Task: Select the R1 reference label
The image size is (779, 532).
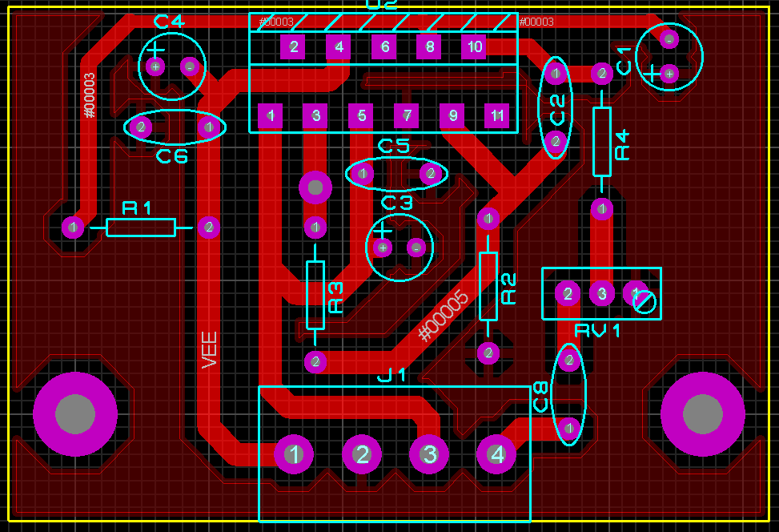Action: click(137, 208)
